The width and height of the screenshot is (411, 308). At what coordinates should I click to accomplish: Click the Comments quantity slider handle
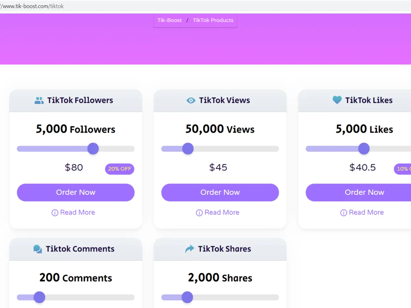click(x=39, y=297)
